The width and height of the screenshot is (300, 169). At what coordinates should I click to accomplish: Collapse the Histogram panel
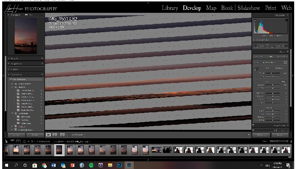(288, 15)
